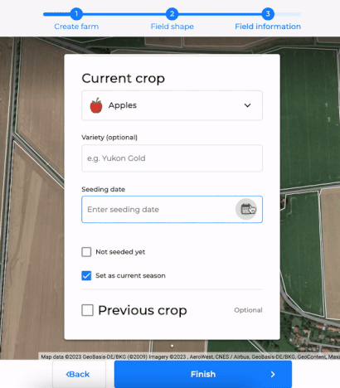340x388 pixels.
Task: Click the Variety (optional) label
Action: (109, 138)
